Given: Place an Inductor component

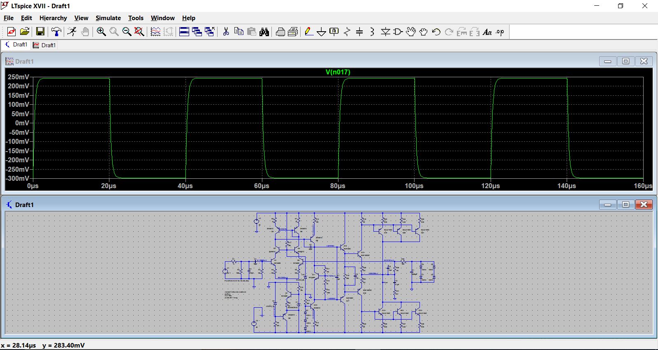Looking at the screenshot, I should [372, 32].
